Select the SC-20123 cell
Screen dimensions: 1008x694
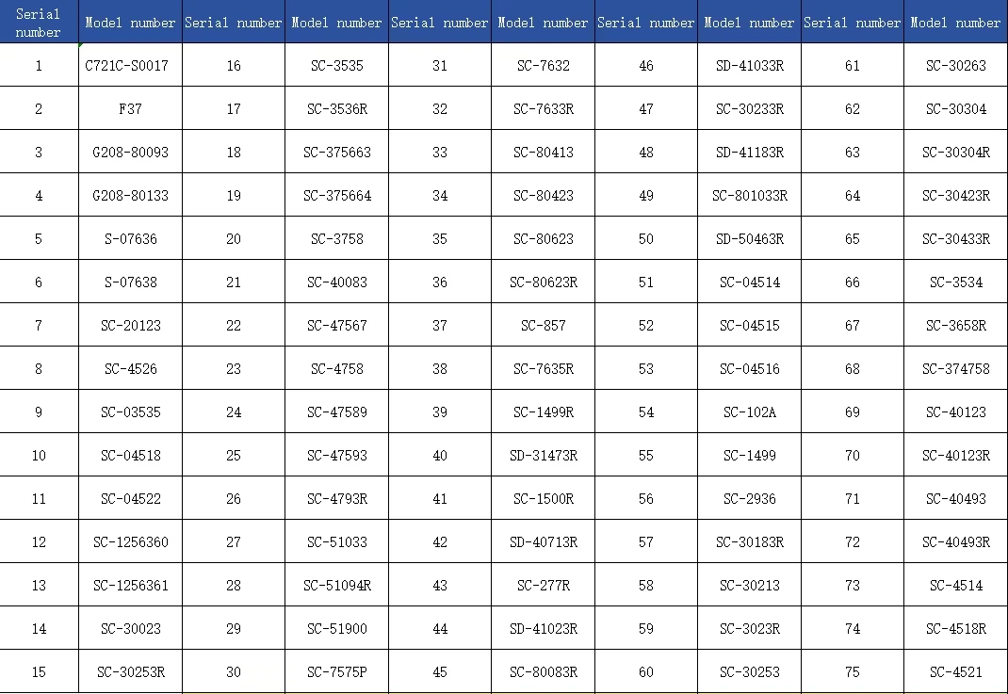click(131, 325)
